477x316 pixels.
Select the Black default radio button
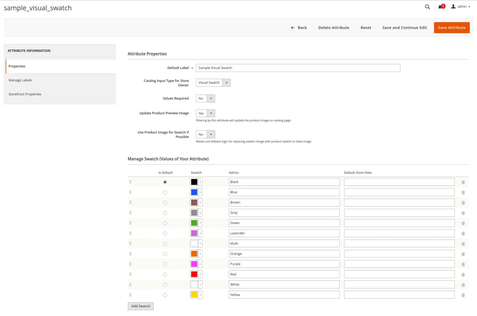165,182
